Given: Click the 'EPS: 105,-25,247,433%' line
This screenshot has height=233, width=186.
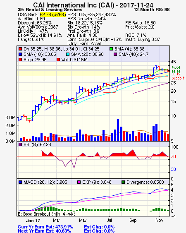Looking at the screenshot, I should 92,14.
